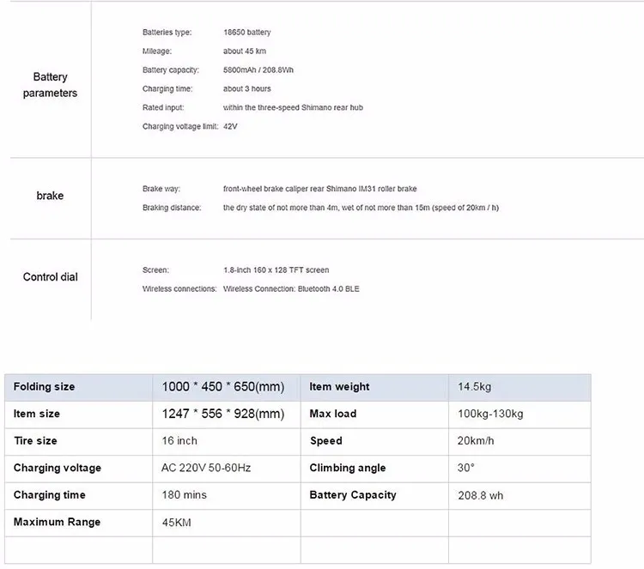Image resolution: width=644 pixels, height=569 pixels.
Task: Click the Control dial section label
Action: coord(50,277)
